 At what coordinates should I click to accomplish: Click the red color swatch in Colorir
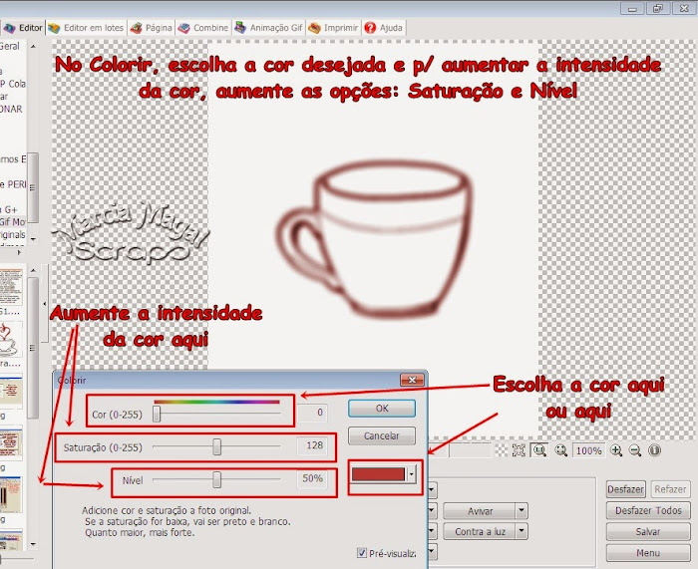[x=378, y=474]
